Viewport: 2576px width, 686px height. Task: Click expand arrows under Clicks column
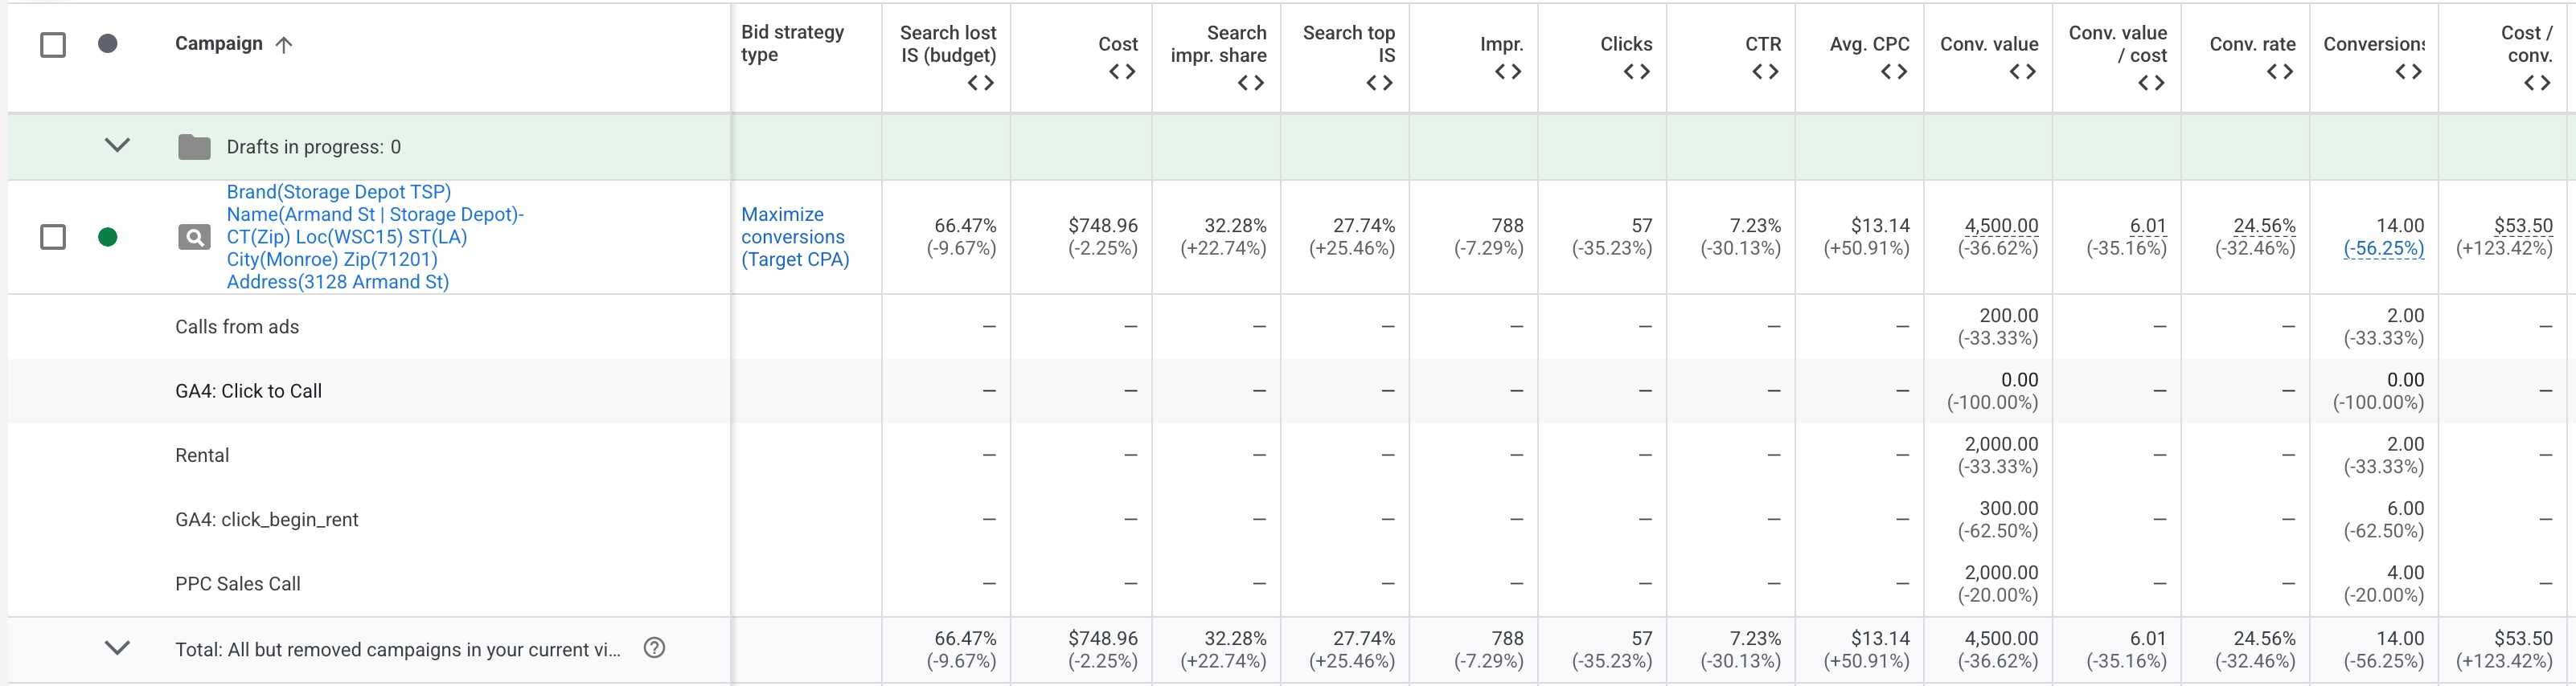[1636, 72]
